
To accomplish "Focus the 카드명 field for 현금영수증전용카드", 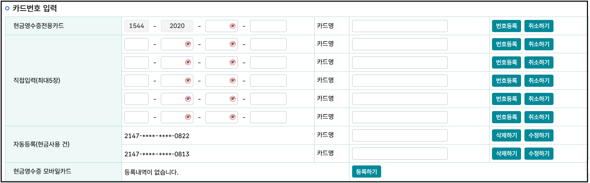I will [400, 26].
